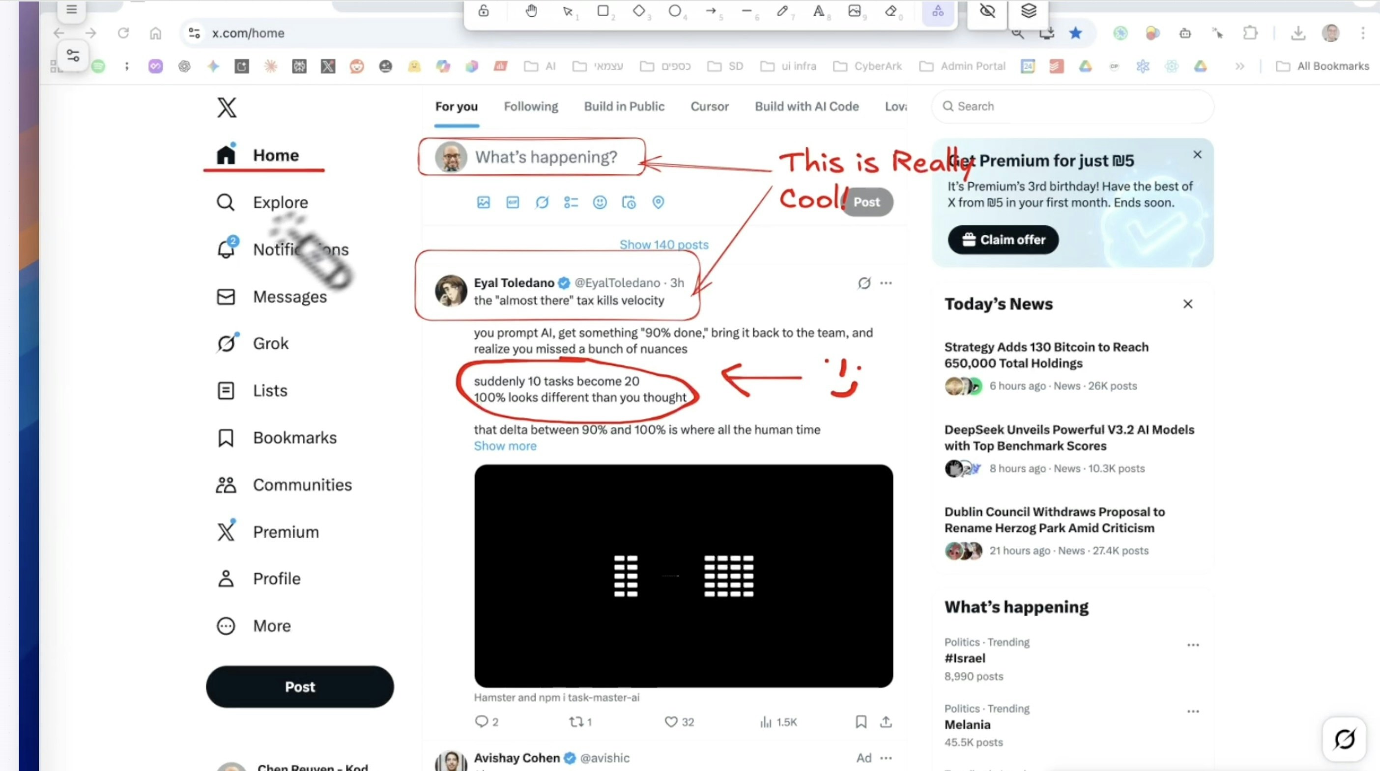Select the diamond shape tool
This screenshot has height=771, width=1380.
[x=638, y=11]
